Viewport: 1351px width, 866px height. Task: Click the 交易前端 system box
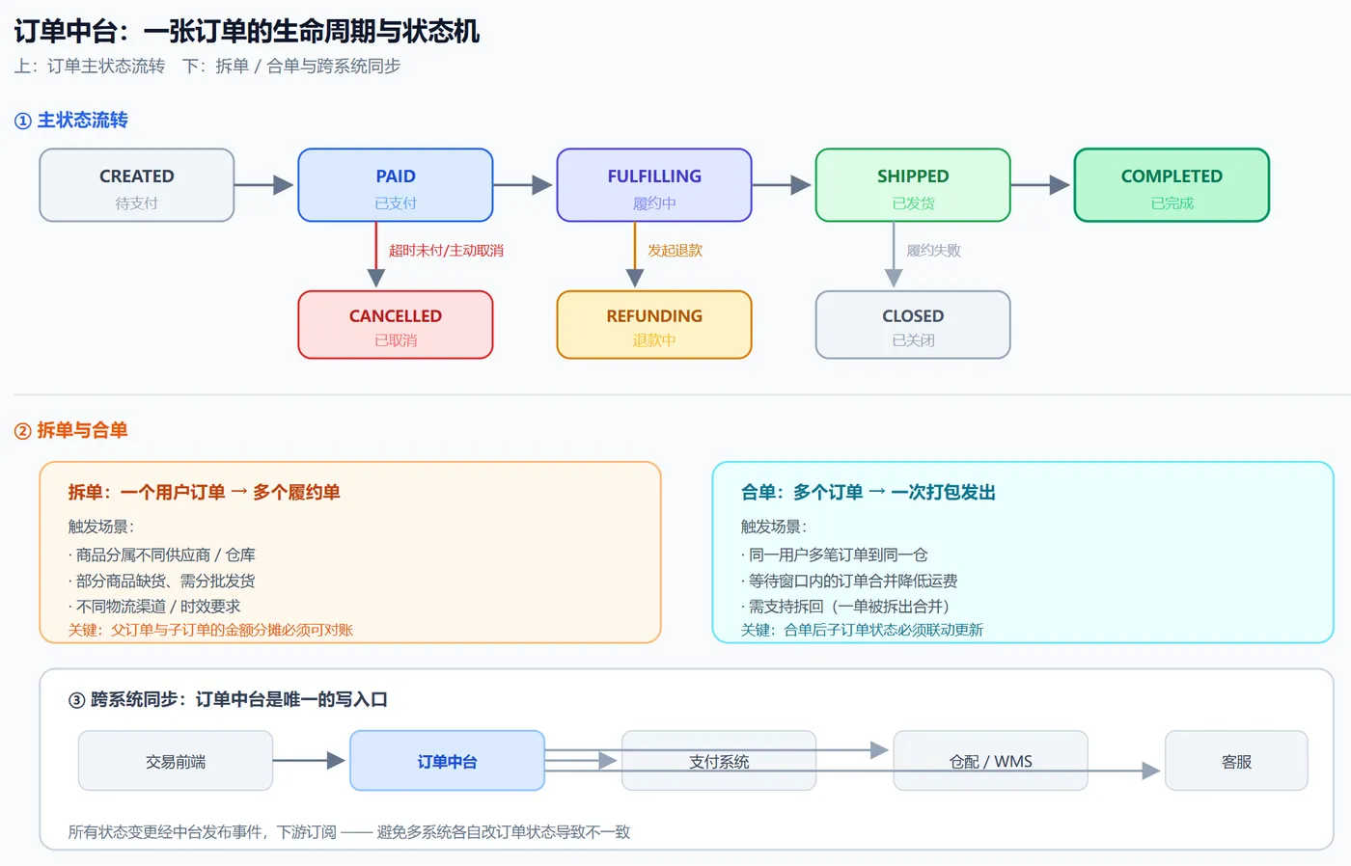pos(176,761)
